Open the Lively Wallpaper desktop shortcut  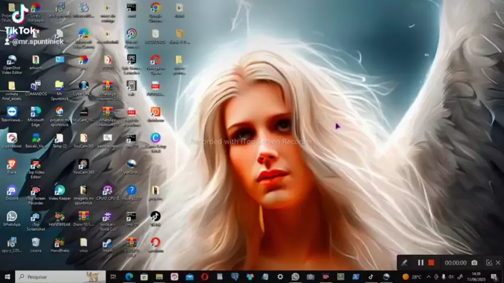click(x=35, y=12)
